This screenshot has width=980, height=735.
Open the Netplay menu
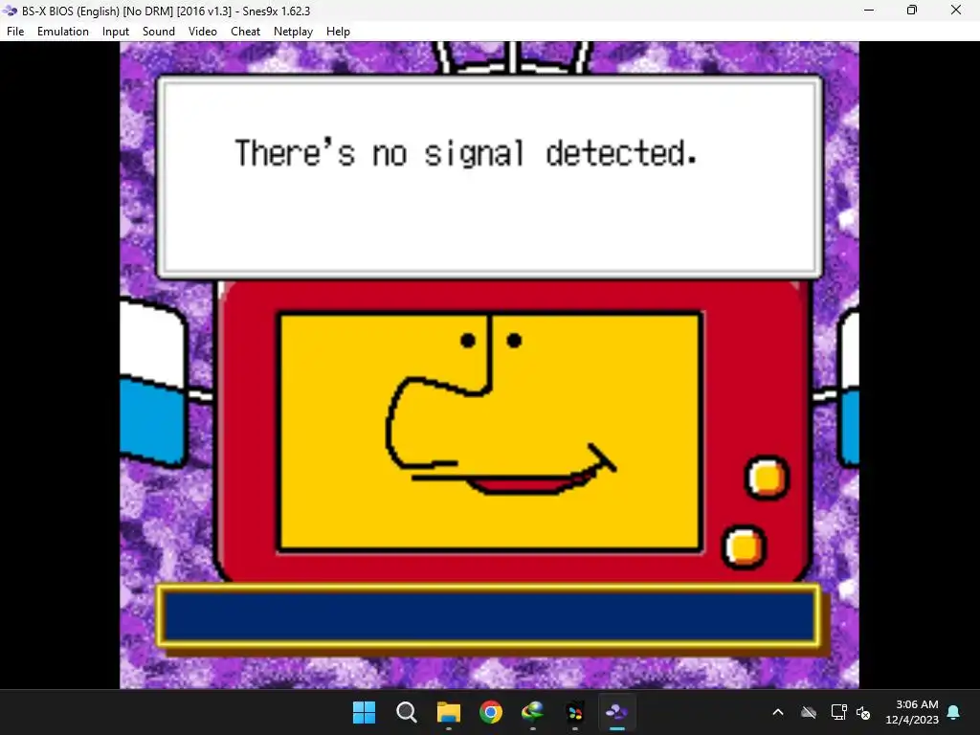pos(293,32)
